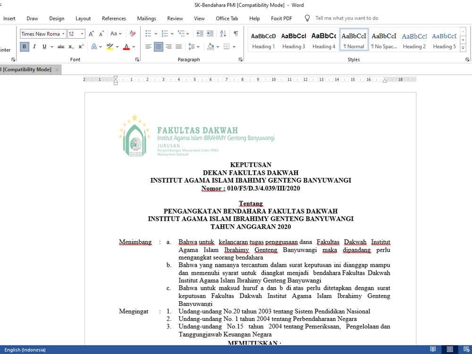
Task: Click the Text Effects icon
Action: 94,47
